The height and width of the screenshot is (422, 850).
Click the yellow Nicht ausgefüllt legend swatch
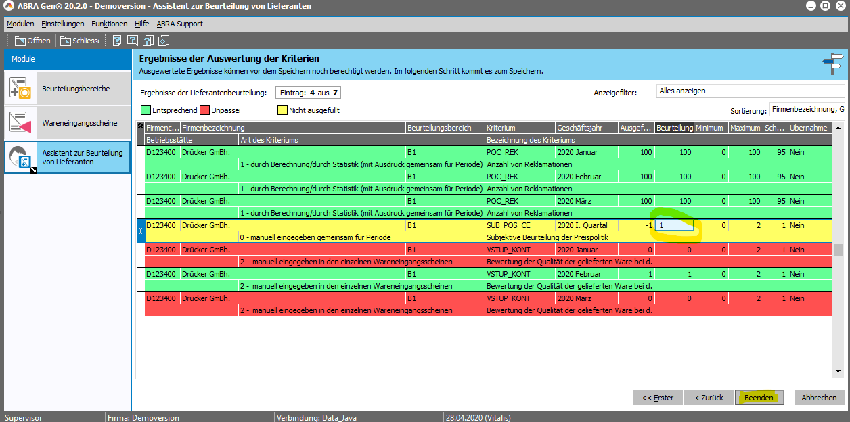pyautogui.click(x=282, y=110)
